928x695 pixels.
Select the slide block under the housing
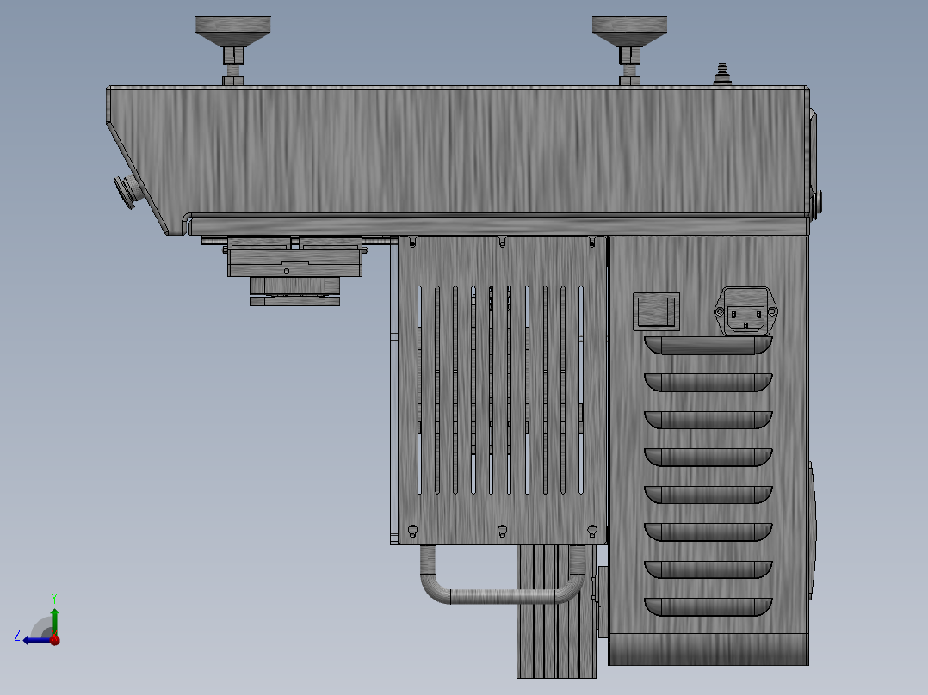(x=294, y=257)
